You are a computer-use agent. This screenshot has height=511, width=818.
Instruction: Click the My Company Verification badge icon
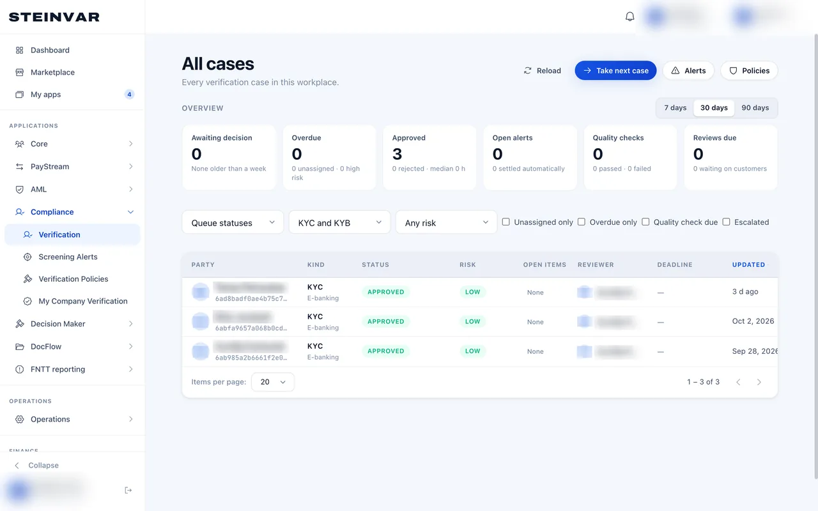[27, 301]
